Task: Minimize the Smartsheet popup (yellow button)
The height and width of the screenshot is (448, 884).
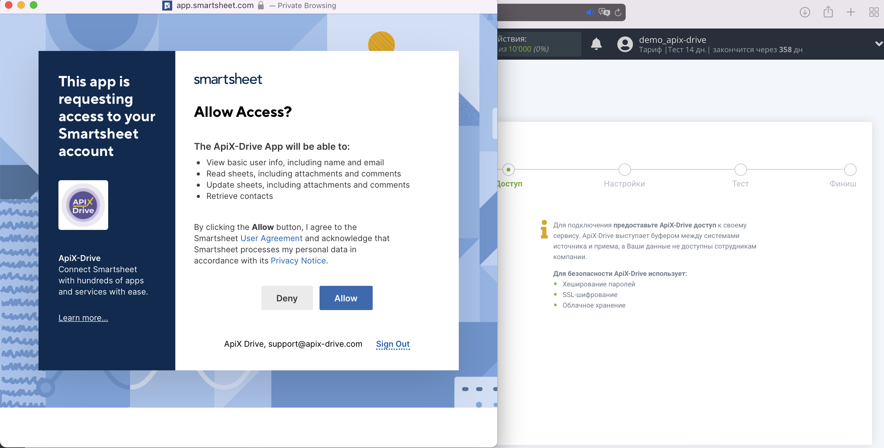Action: [21, 5]
